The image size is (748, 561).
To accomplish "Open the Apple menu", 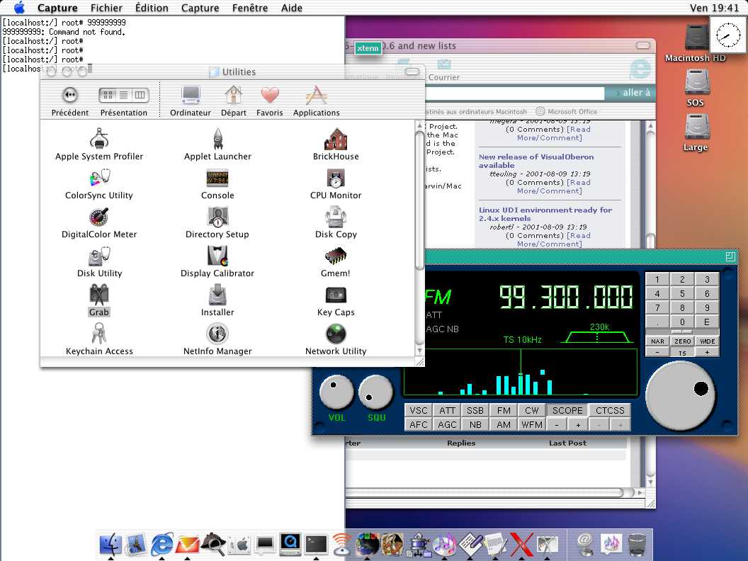I will (19, 8).
